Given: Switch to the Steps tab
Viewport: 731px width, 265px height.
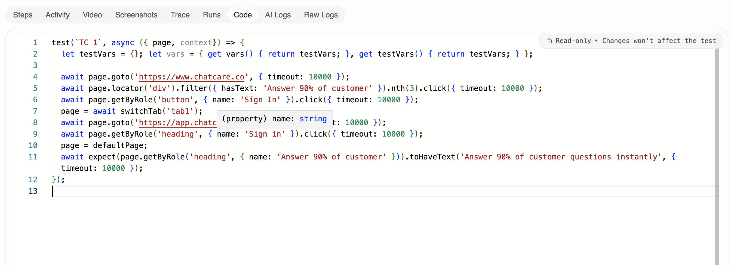Looking at the screenshot, I should tap(23, 15).
